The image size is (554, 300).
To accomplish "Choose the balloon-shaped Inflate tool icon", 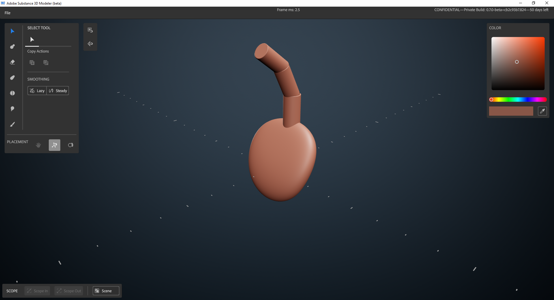I will [12, 109].
